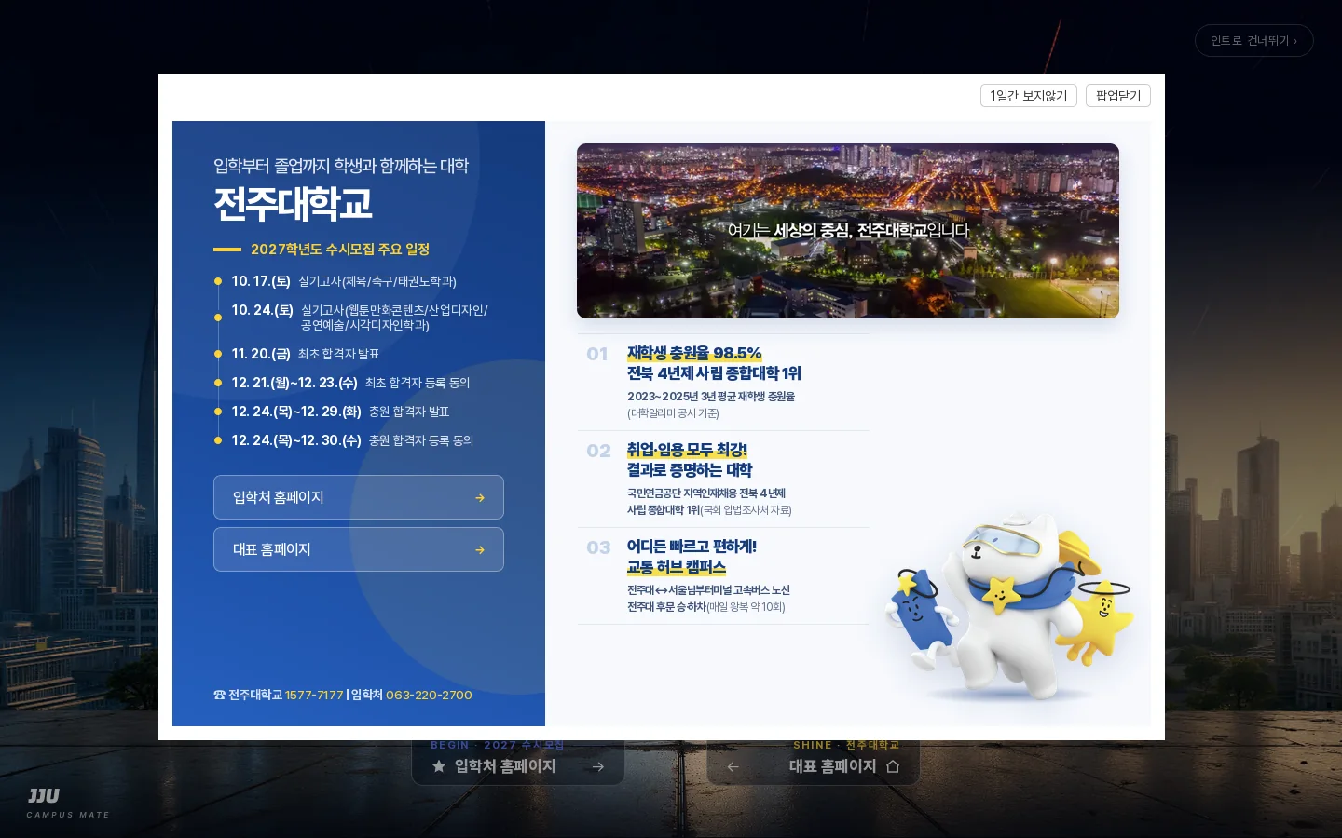This screenshot has height=838, width=1342.
Task: Click the tagline 입학부터 졸업까지 학생과 함께하는 대학
Action: tap(341, 166)
